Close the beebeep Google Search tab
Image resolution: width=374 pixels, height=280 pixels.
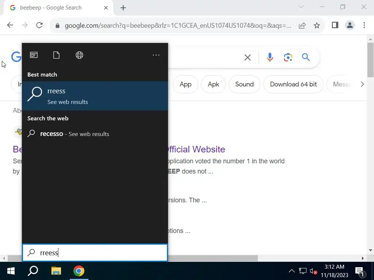106,8
